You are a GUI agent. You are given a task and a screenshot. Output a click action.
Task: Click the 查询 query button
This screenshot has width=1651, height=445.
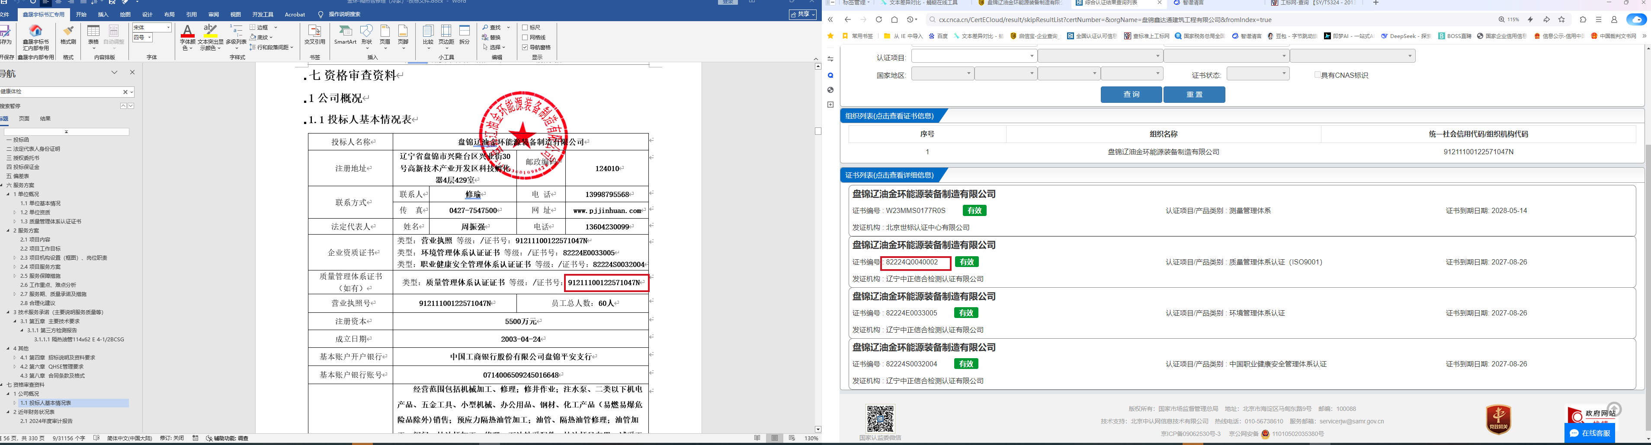click(1131, 95)
